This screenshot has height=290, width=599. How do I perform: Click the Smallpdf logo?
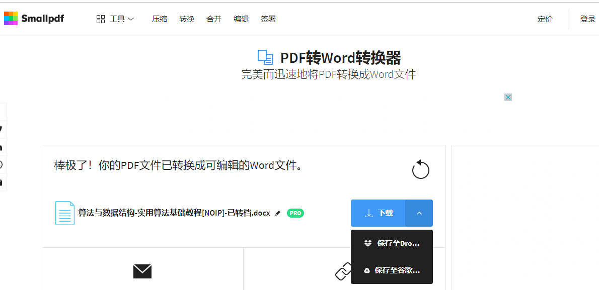[x=34, y=19]
